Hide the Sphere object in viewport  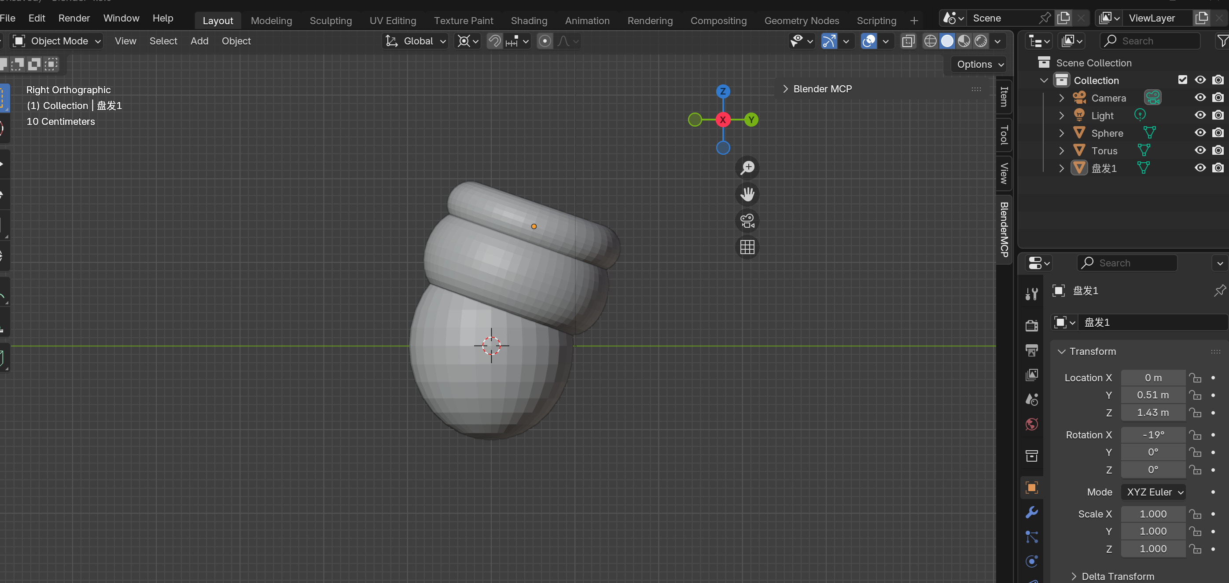coord(1200,132)
